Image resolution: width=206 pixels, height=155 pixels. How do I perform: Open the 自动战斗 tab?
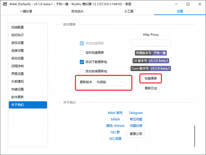pos(77,11)
